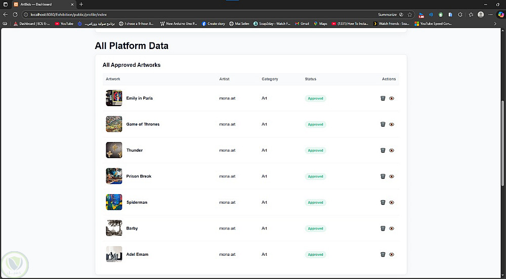
Task: Click trash icon for Game of Thrones
Action: pos(383,124)
